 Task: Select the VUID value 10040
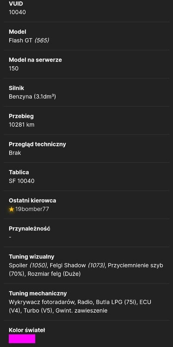(17, 12)
